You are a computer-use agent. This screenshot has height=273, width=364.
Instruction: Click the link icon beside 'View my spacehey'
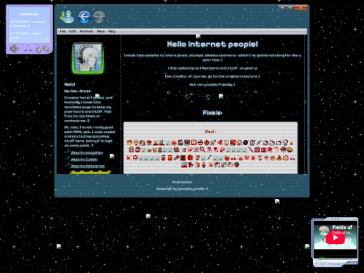pyautogui.click(x=67, y=152)
